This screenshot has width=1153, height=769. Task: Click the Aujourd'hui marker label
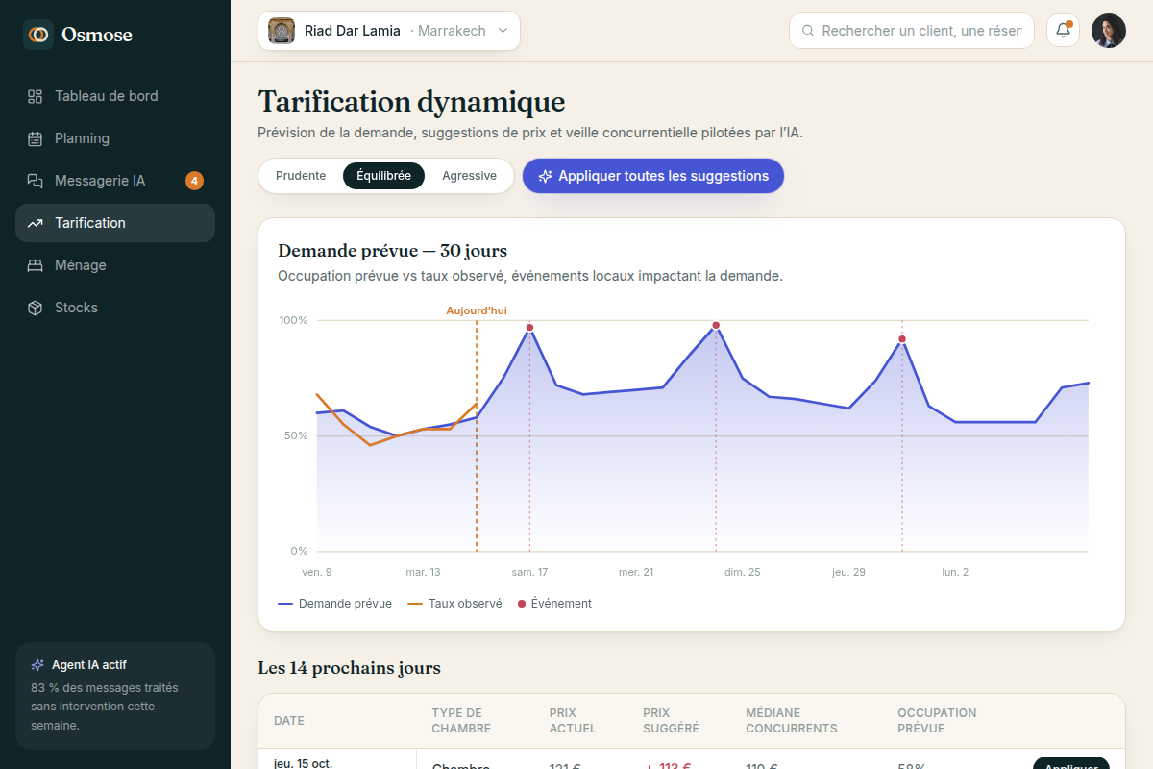point(477,310)
